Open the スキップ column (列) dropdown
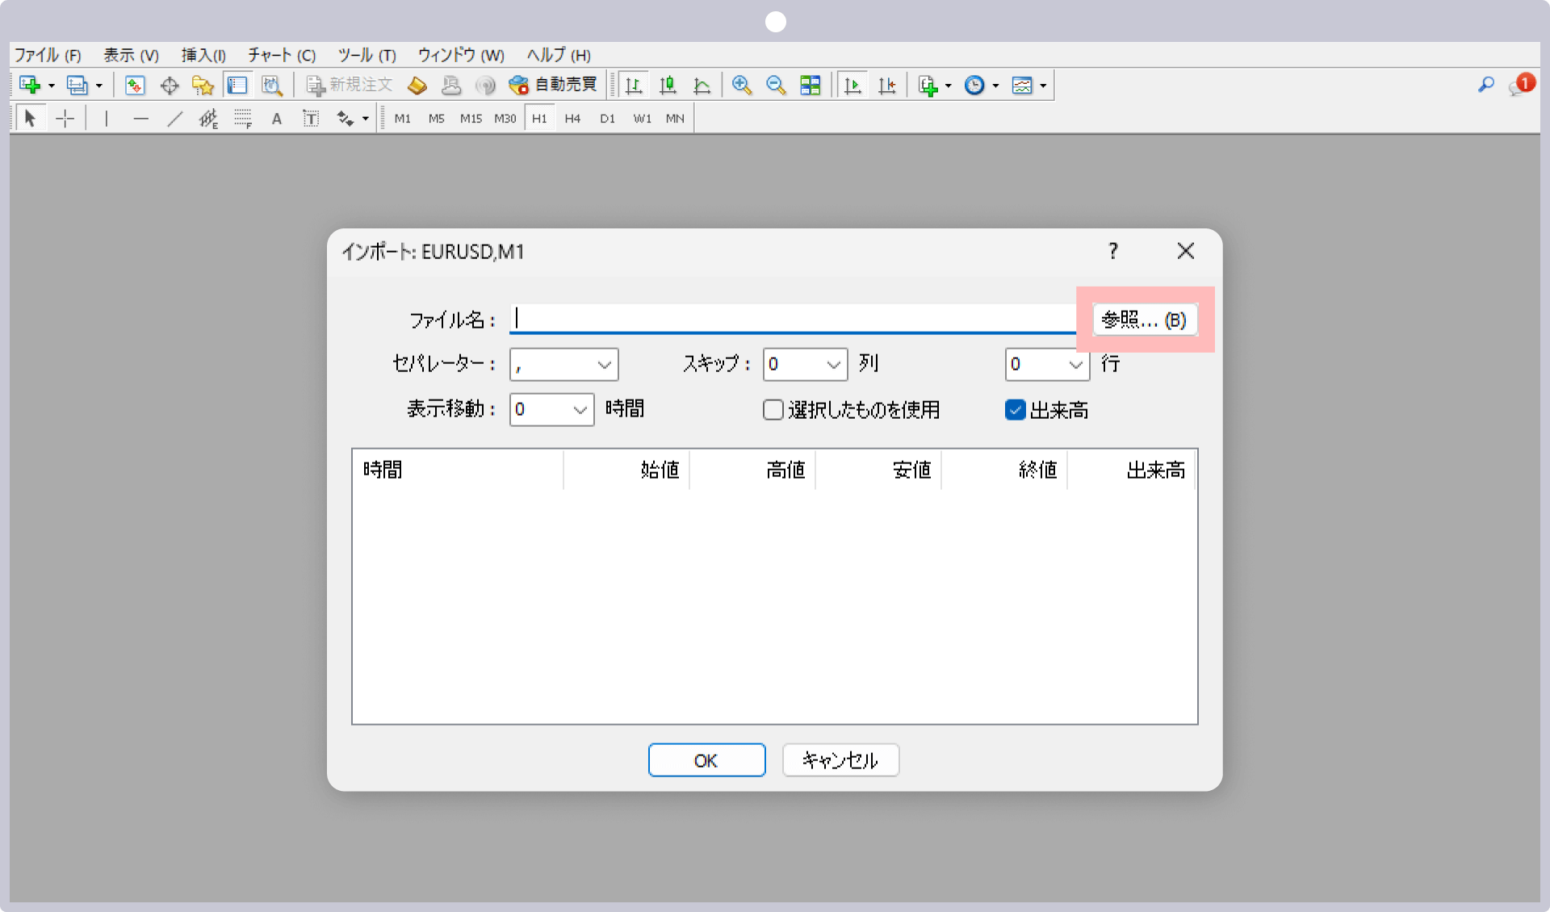 [x=805, y=365]
